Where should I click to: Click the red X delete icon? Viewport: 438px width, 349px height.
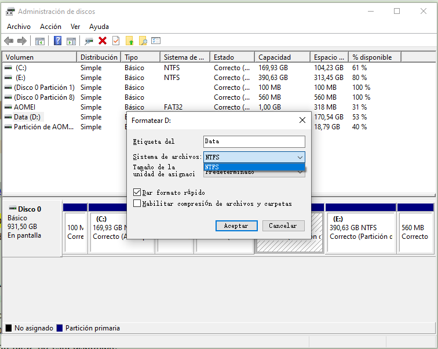[x=103, y=41]
